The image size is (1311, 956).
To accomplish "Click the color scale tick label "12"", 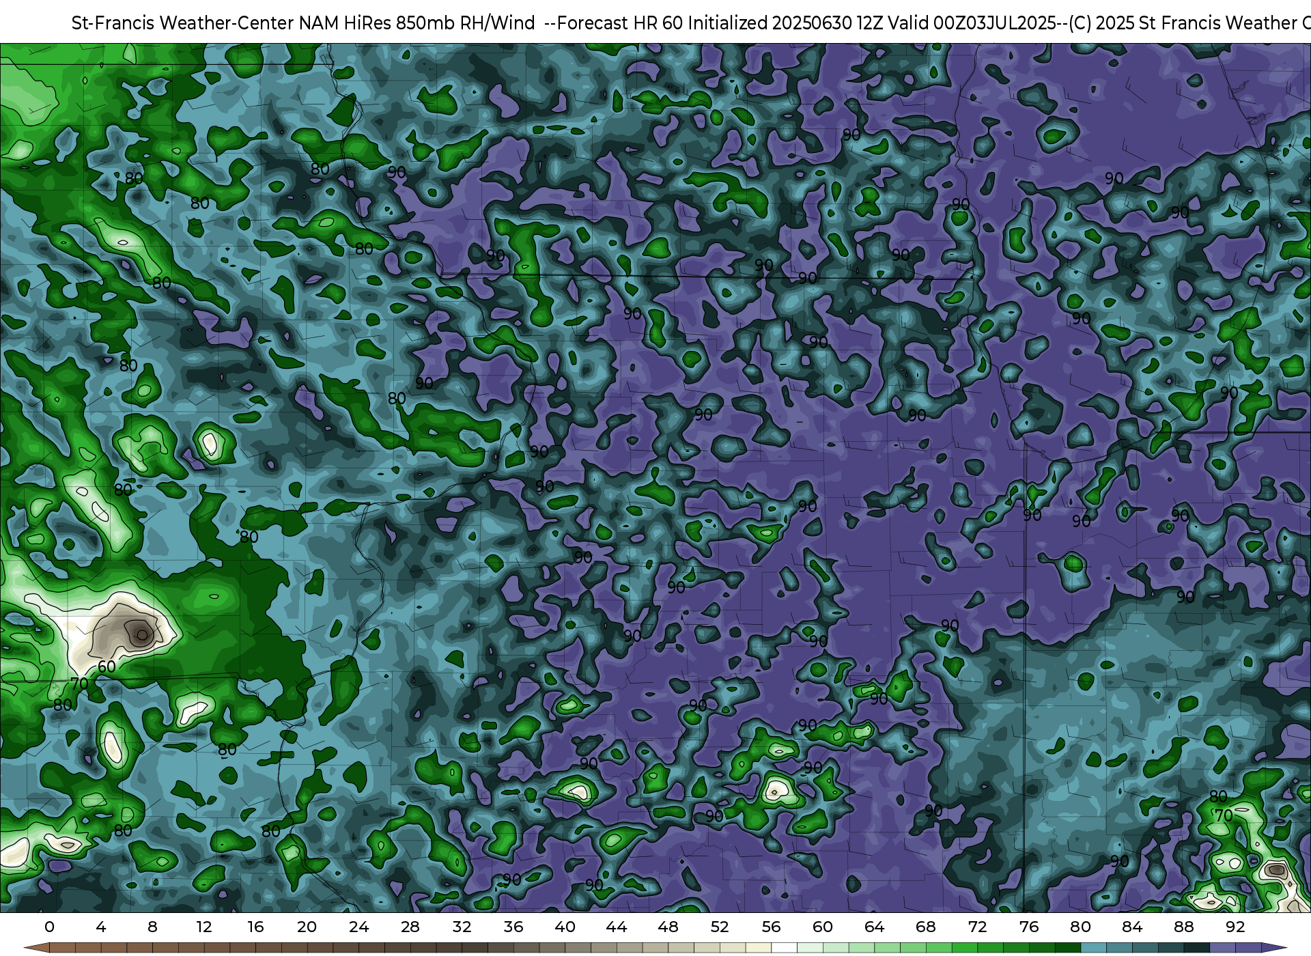I will (x=204, y=927).
